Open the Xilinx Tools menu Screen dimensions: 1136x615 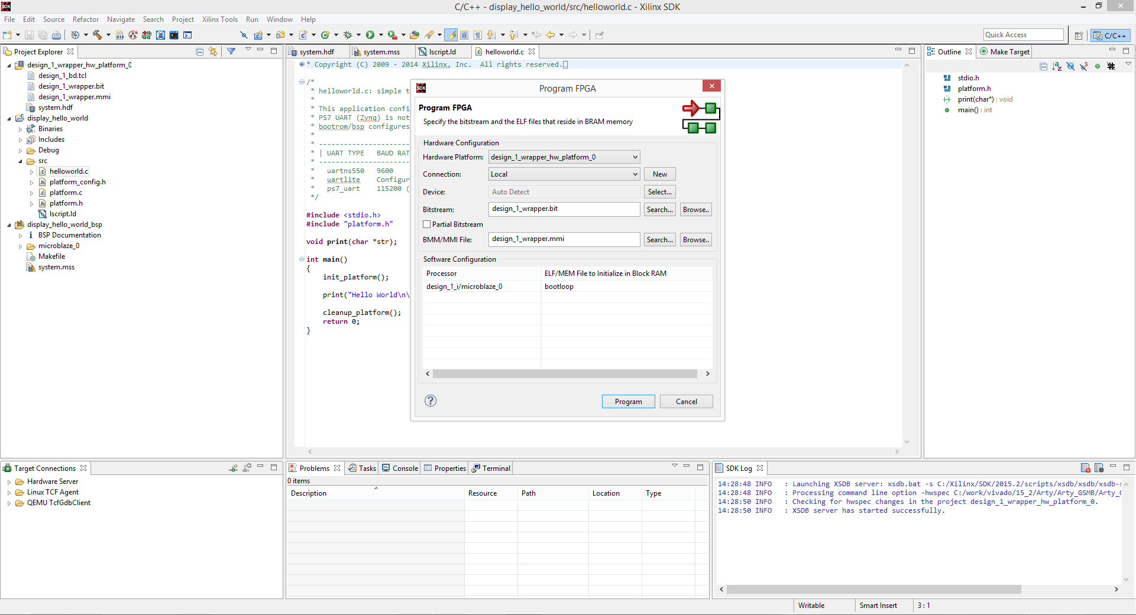tap(219, 19)
